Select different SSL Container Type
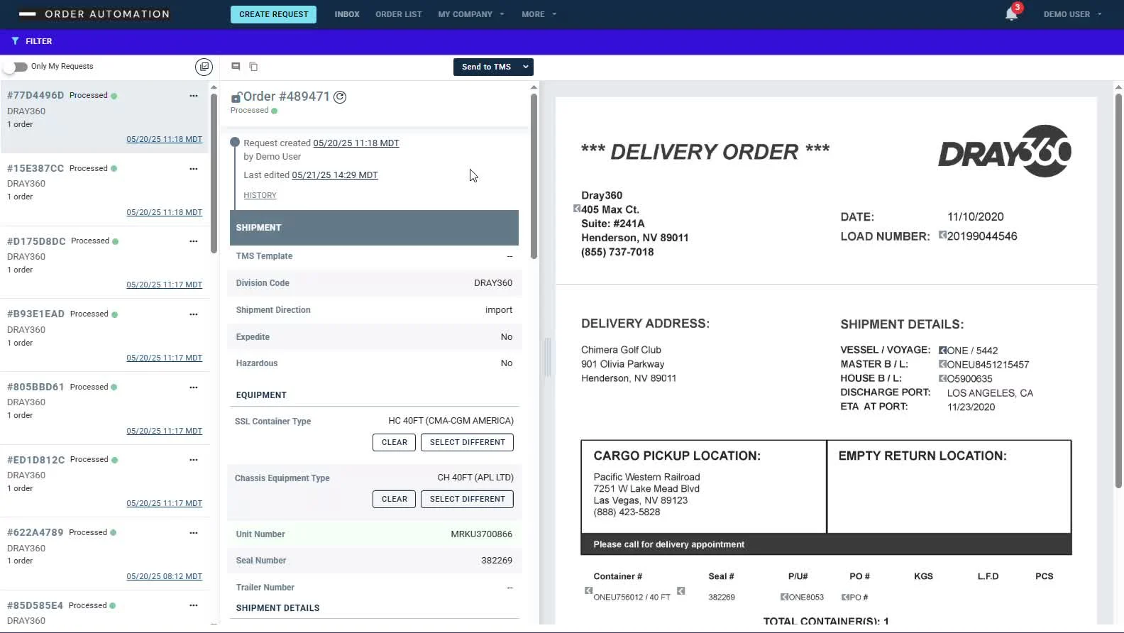 click(467, 442)
